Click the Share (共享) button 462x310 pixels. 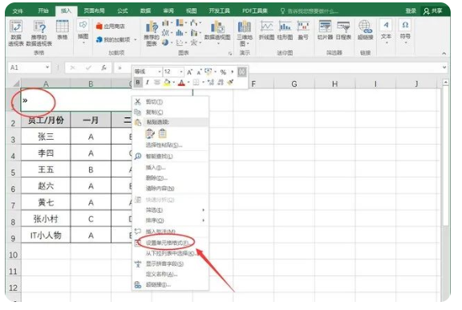pos(433,11)
